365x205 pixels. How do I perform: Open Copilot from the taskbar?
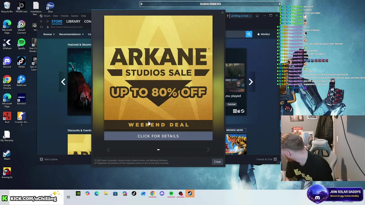(x=87, y=194)
